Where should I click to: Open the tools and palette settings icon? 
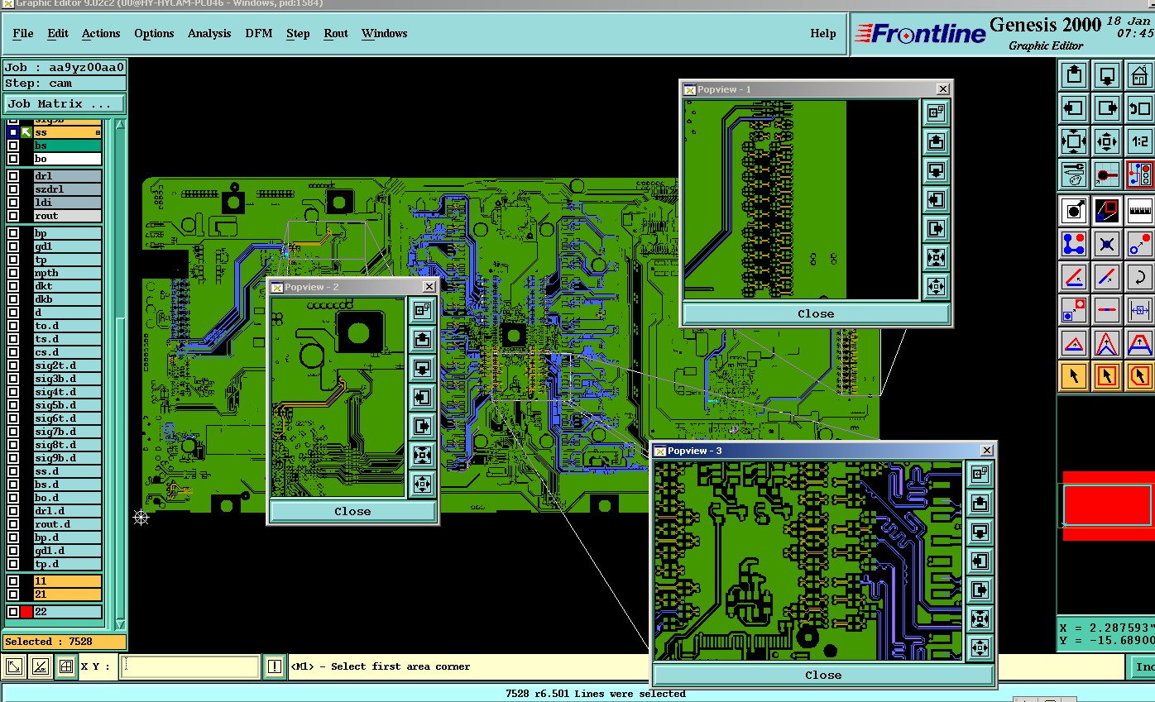1074,174
